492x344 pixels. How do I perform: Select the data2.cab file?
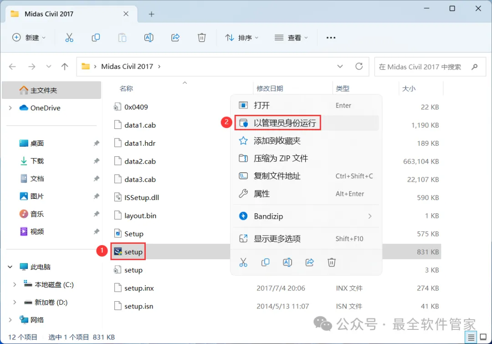140,161
